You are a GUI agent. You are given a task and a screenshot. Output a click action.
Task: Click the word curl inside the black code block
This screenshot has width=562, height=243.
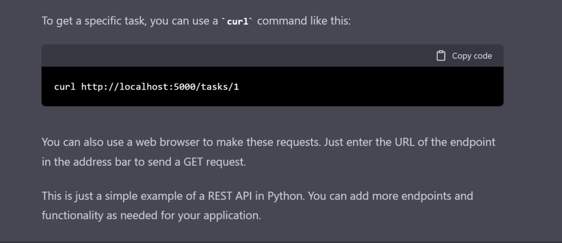65,87
